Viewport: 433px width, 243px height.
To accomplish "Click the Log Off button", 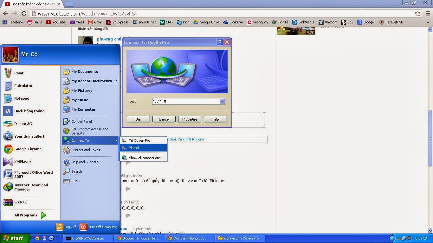I will pos(66,227).
